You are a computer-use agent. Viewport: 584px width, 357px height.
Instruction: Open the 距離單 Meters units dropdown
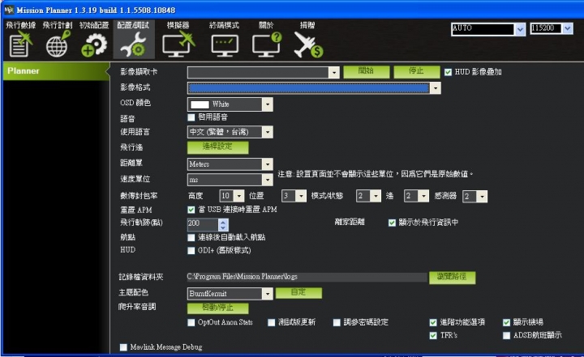(268, 164)
